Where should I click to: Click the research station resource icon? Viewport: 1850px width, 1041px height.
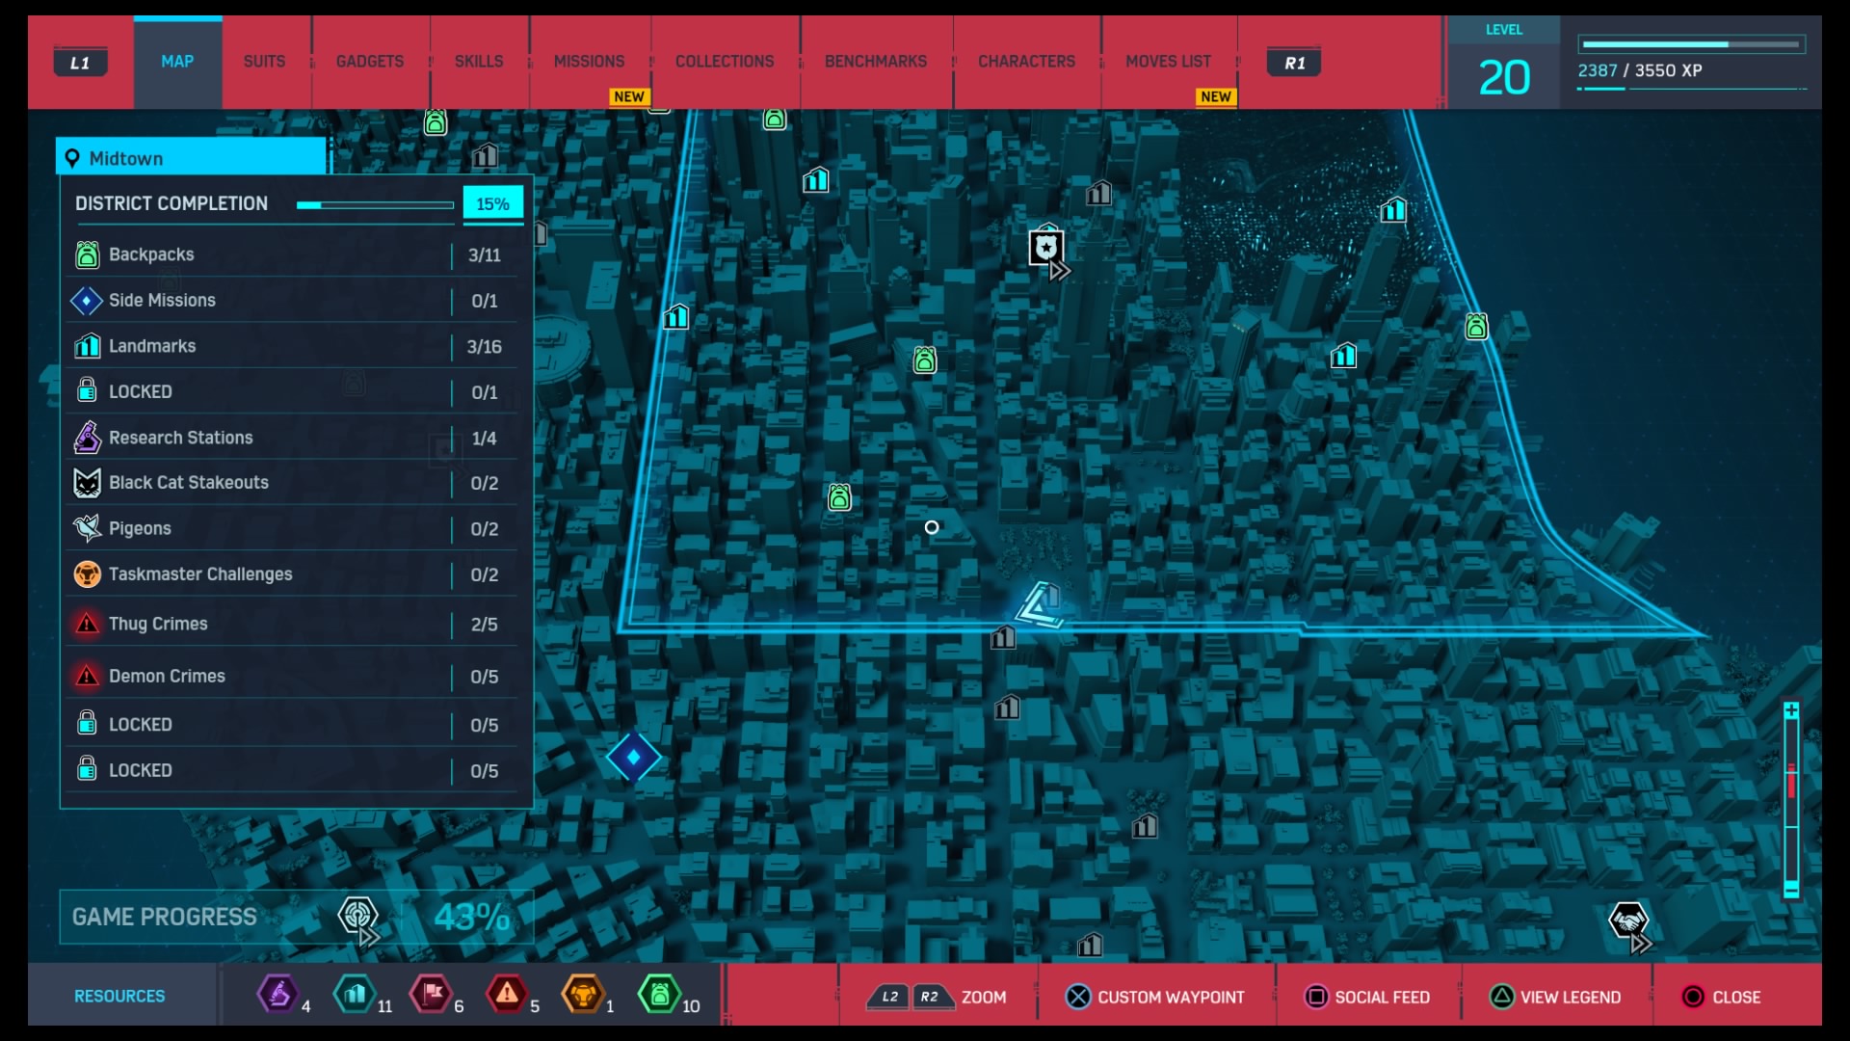click(x=278, y=994)
